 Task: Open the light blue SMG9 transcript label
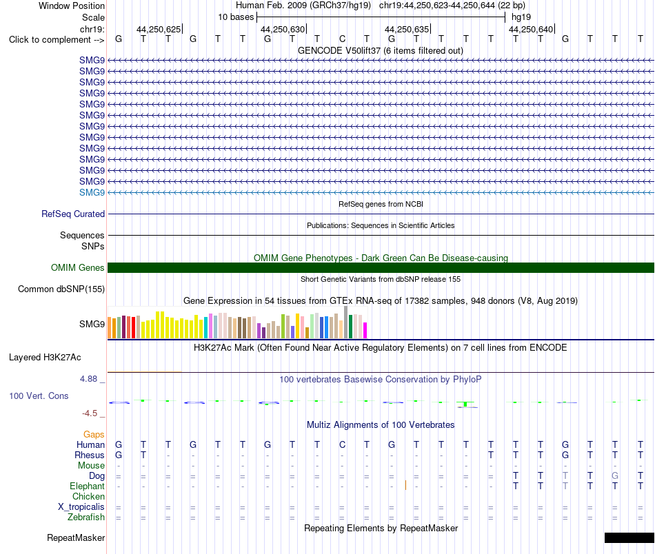point(92,192)
